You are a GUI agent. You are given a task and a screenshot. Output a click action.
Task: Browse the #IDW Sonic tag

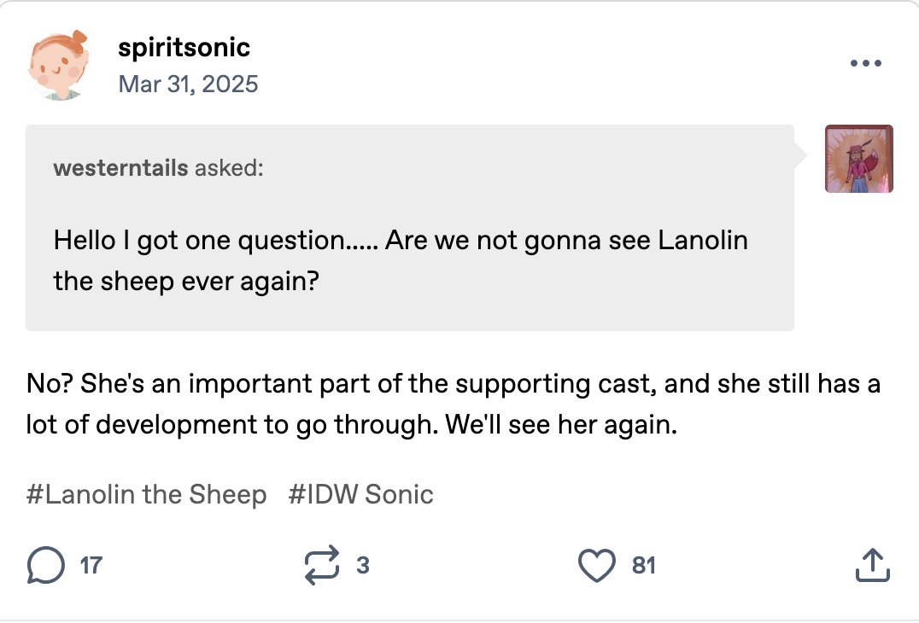pyautogui.click(x=361, y=494)
